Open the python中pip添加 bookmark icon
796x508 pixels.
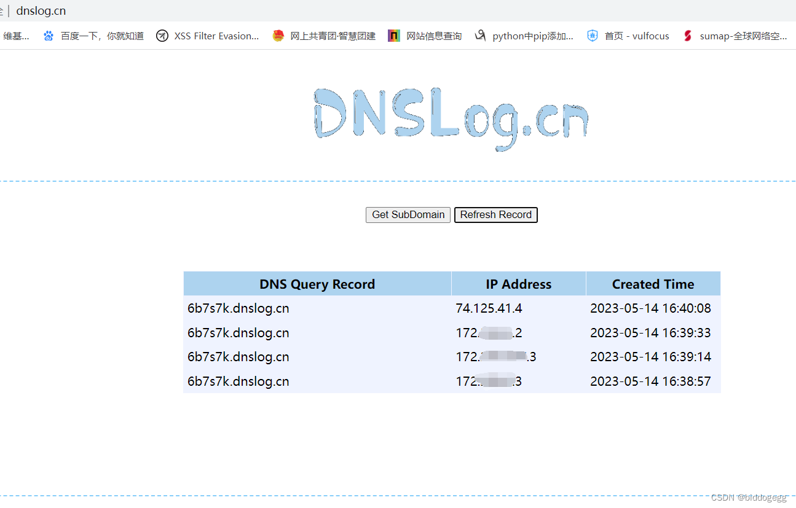[481, 36]
